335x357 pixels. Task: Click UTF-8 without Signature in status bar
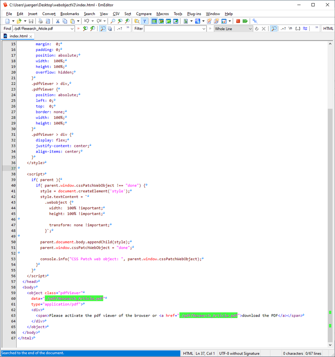point(239,353)
